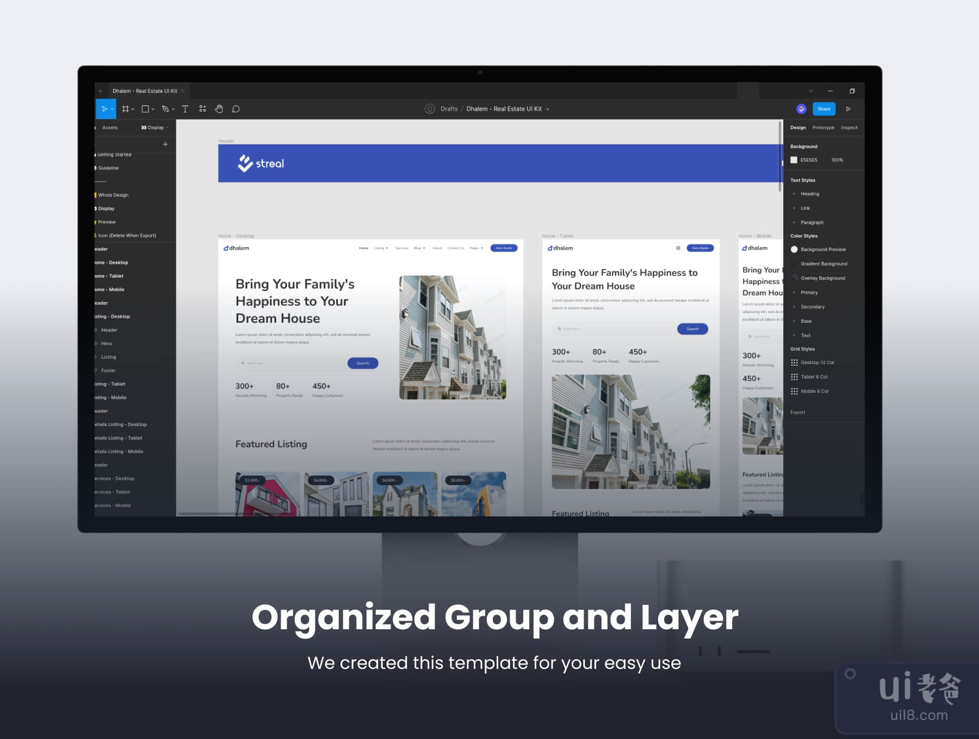Expand the Heading text style group
Image resolution: width=979 pixels, height=739 pixels.
[794, 194]
